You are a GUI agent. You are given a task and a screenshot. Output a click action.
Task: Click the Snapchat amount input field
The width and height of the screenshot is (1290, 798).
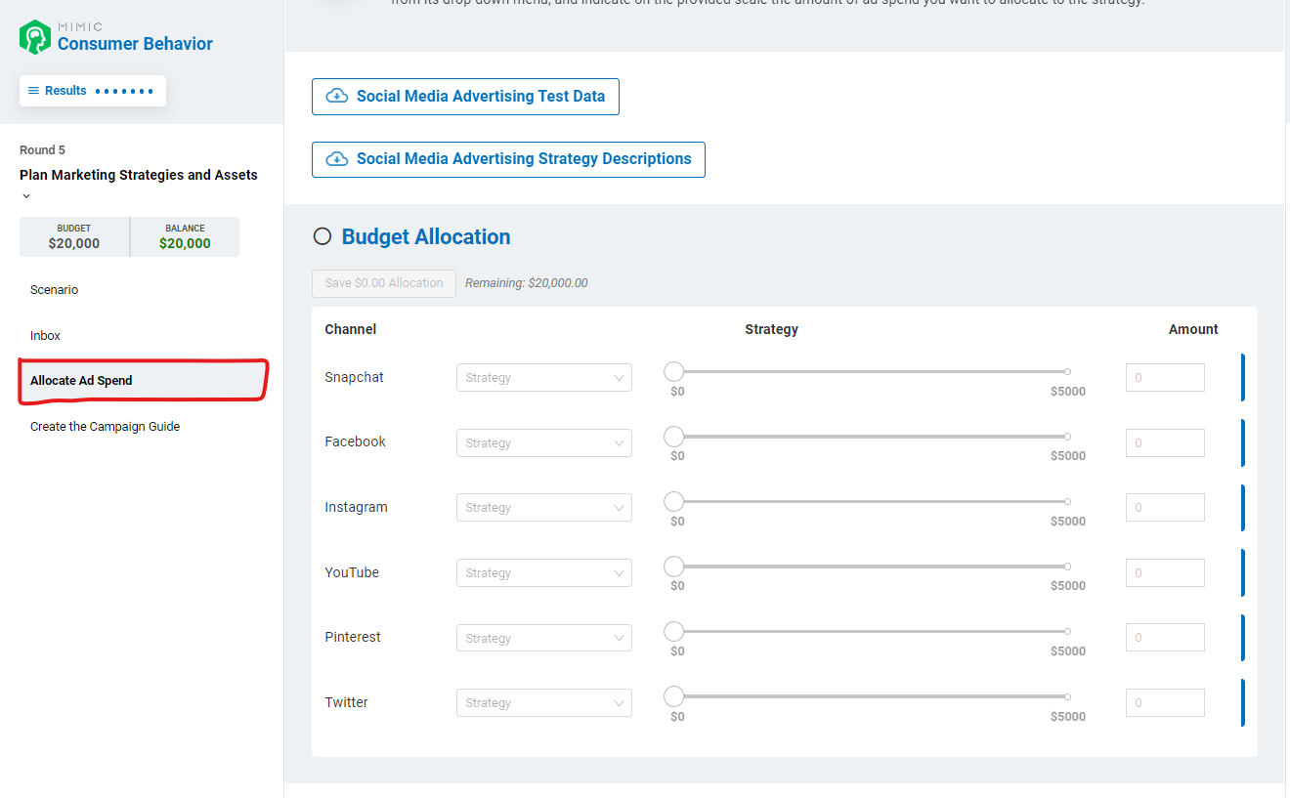coord(1165,378)
